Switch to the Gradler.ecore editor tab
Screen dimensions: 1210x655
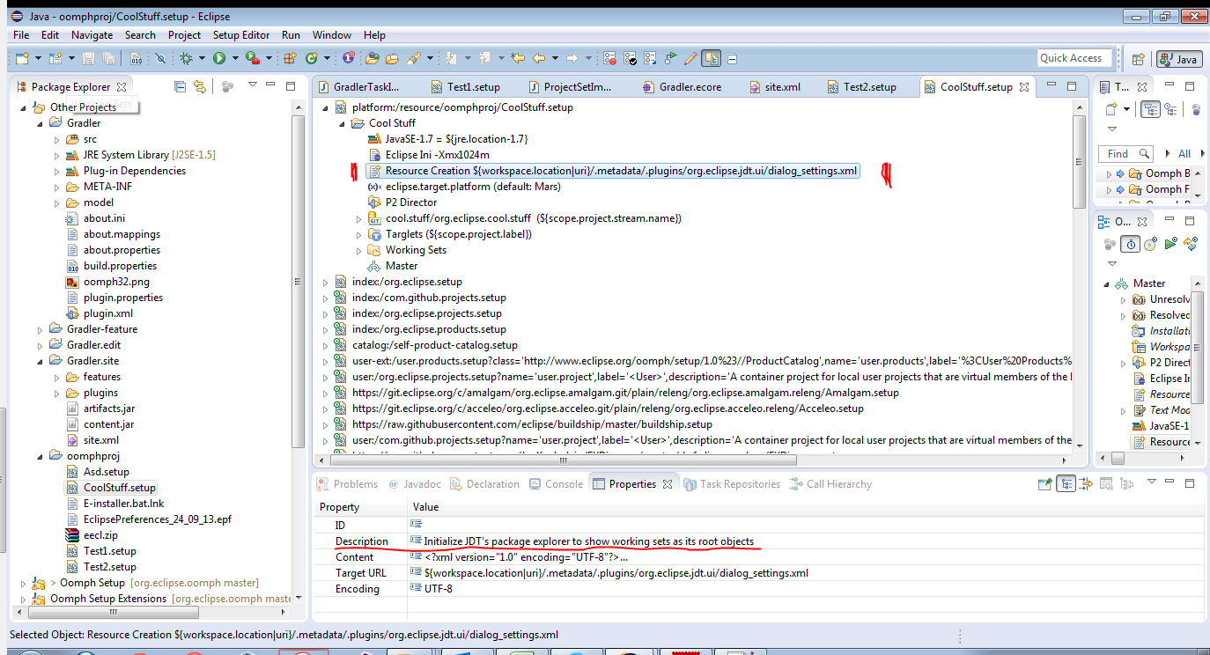pos(682,87)
